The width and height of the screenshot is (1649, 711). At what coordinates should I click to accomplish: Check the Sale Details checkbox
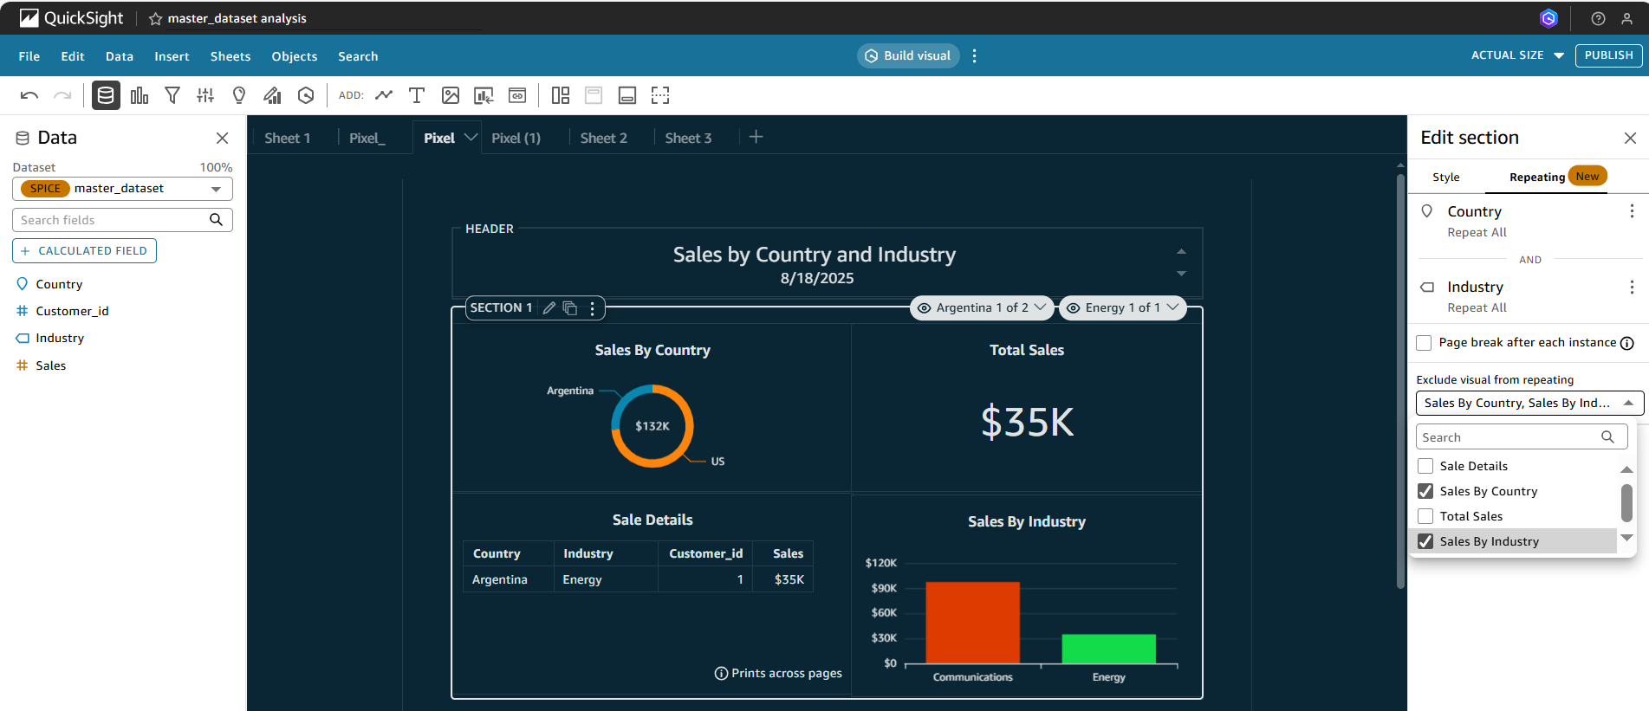pos(1425,466)
